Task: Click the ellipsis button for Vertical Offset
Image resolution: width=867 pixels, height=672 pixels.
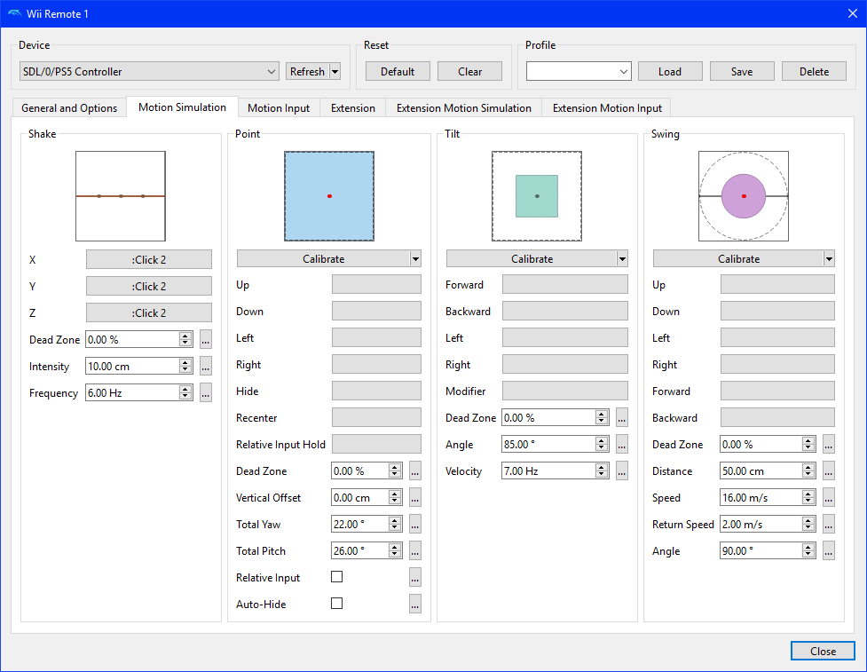Action: [414, 497]
